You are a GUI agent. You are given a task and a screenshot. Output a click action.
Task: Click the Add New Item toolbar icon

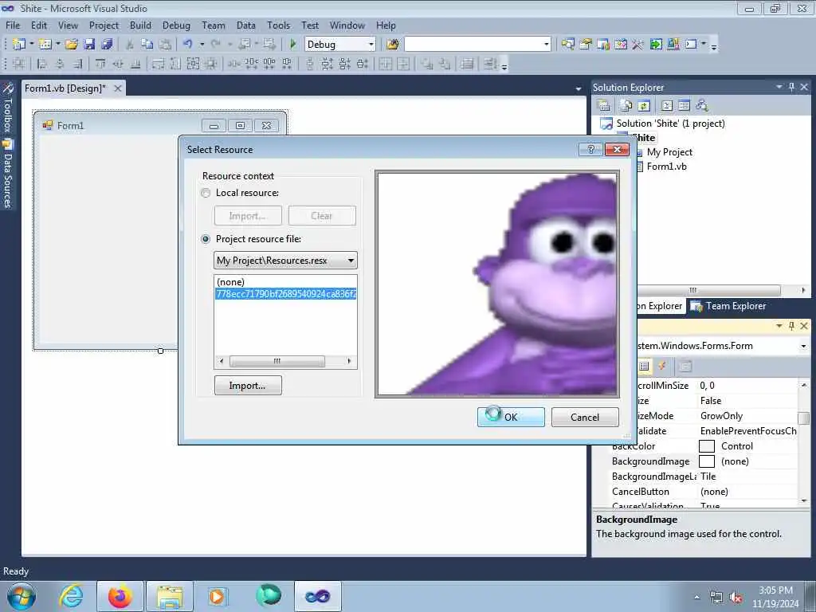(x=45, y=45)
